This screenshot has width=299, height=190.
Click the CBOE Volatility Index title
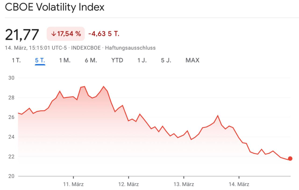[55, 7]
